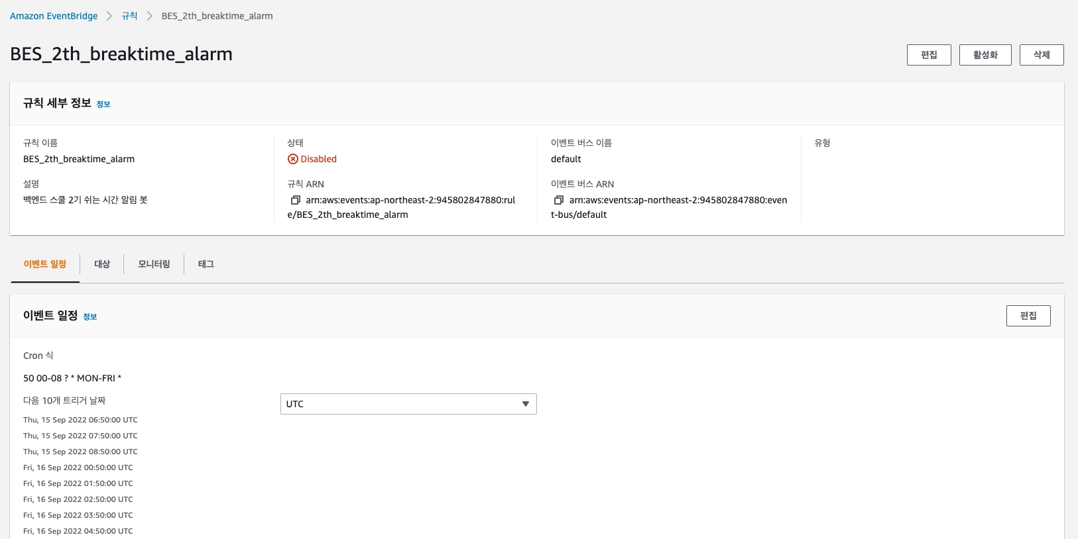Screen dimensions: 1078x539
Task: Copy the rule ARN using copy icon
Action: click(296, 200)
